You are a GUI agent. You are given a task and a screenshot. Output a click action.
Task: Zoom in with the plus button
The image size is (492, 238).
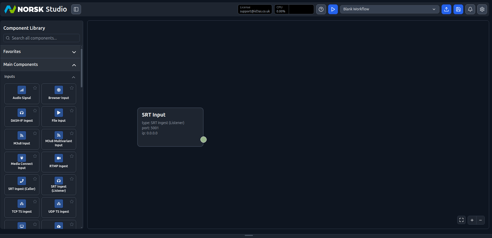(472, 220)
